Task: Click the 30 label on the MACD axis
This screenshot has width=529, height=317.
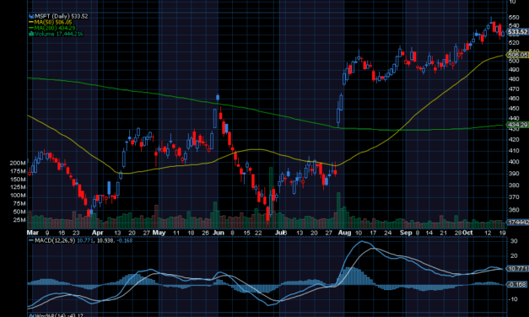Action: coord(514,241)
